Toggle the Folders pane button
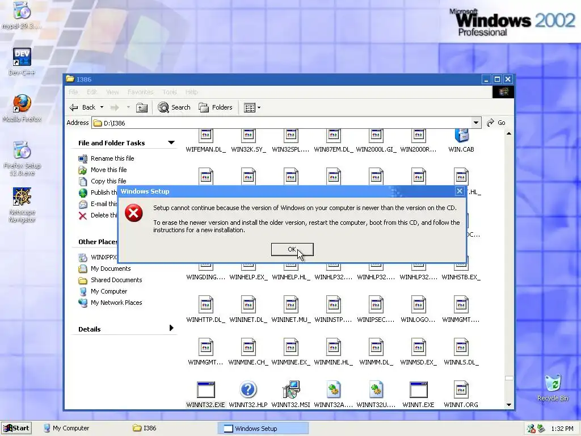The image size is (581, 436). coord(215,107)
